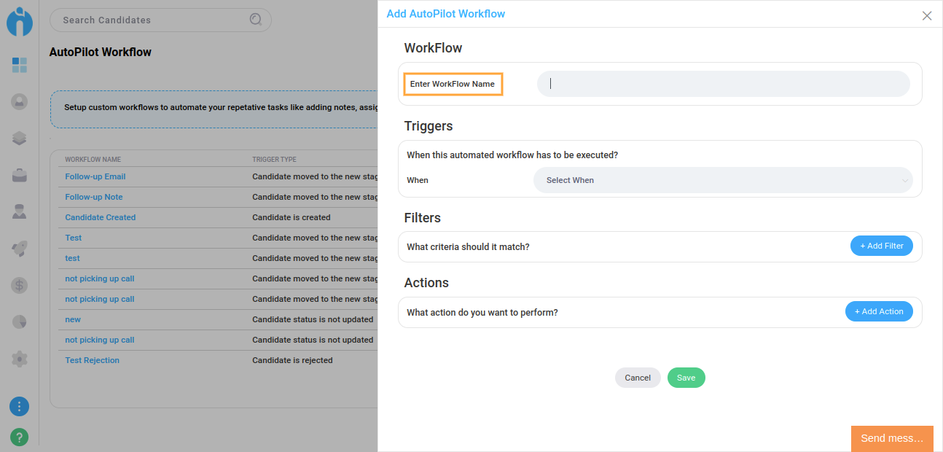
Task: Click the stacked layers icon in sidebar
Action: (20, 139)
